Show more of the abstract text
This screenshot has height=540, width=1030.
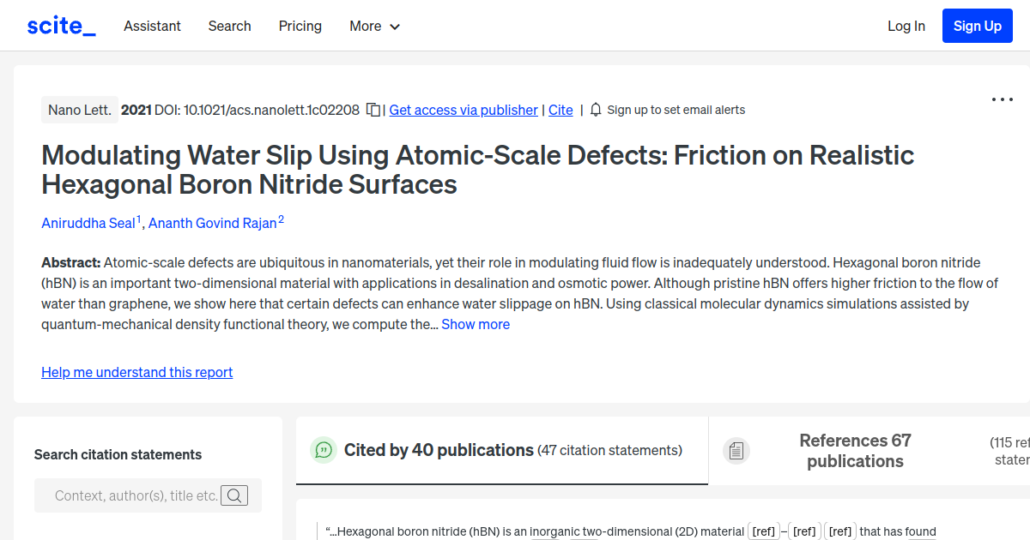tap(476, 324)
